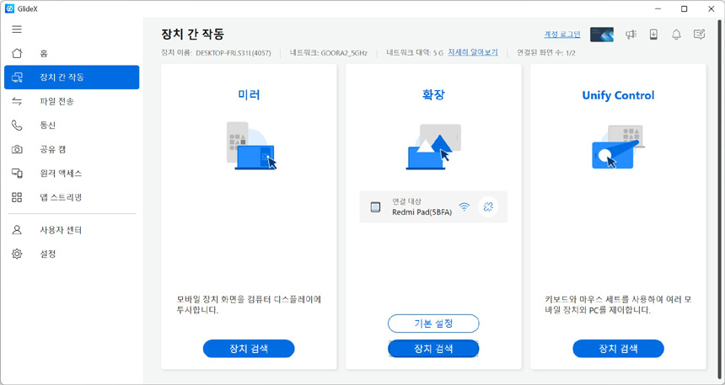This screenshot has height=385, width=725.
Task: Select 통신 from the sidebar
Action: [47, 126]
